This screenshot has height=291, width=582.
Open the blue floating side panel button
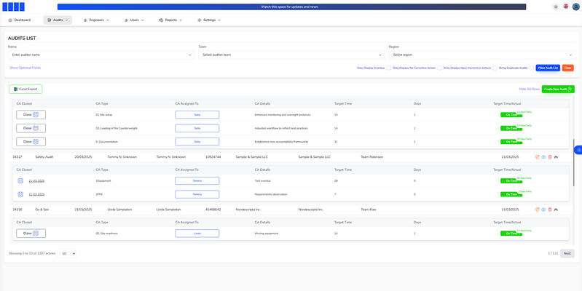tap(578, 150)
